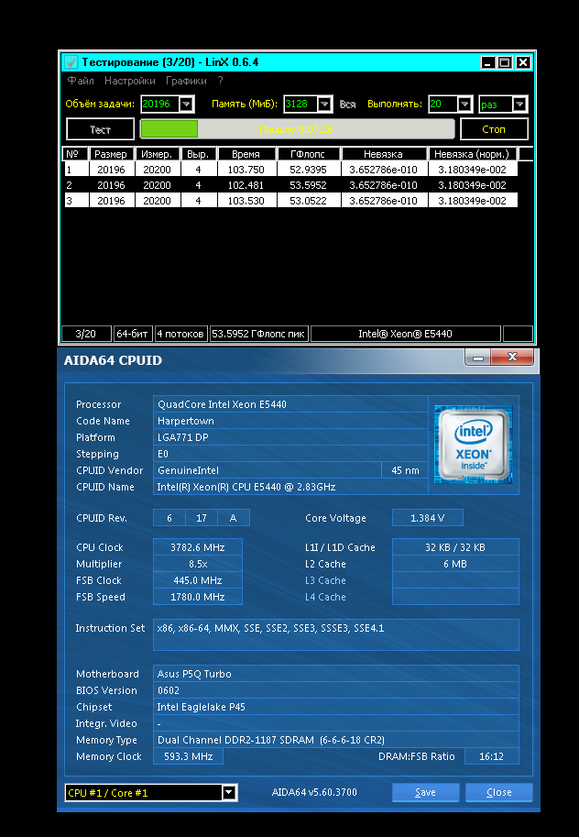579x837 pixels.
Task: Click the 8.5x multiplier value
Action: [198, 564]
